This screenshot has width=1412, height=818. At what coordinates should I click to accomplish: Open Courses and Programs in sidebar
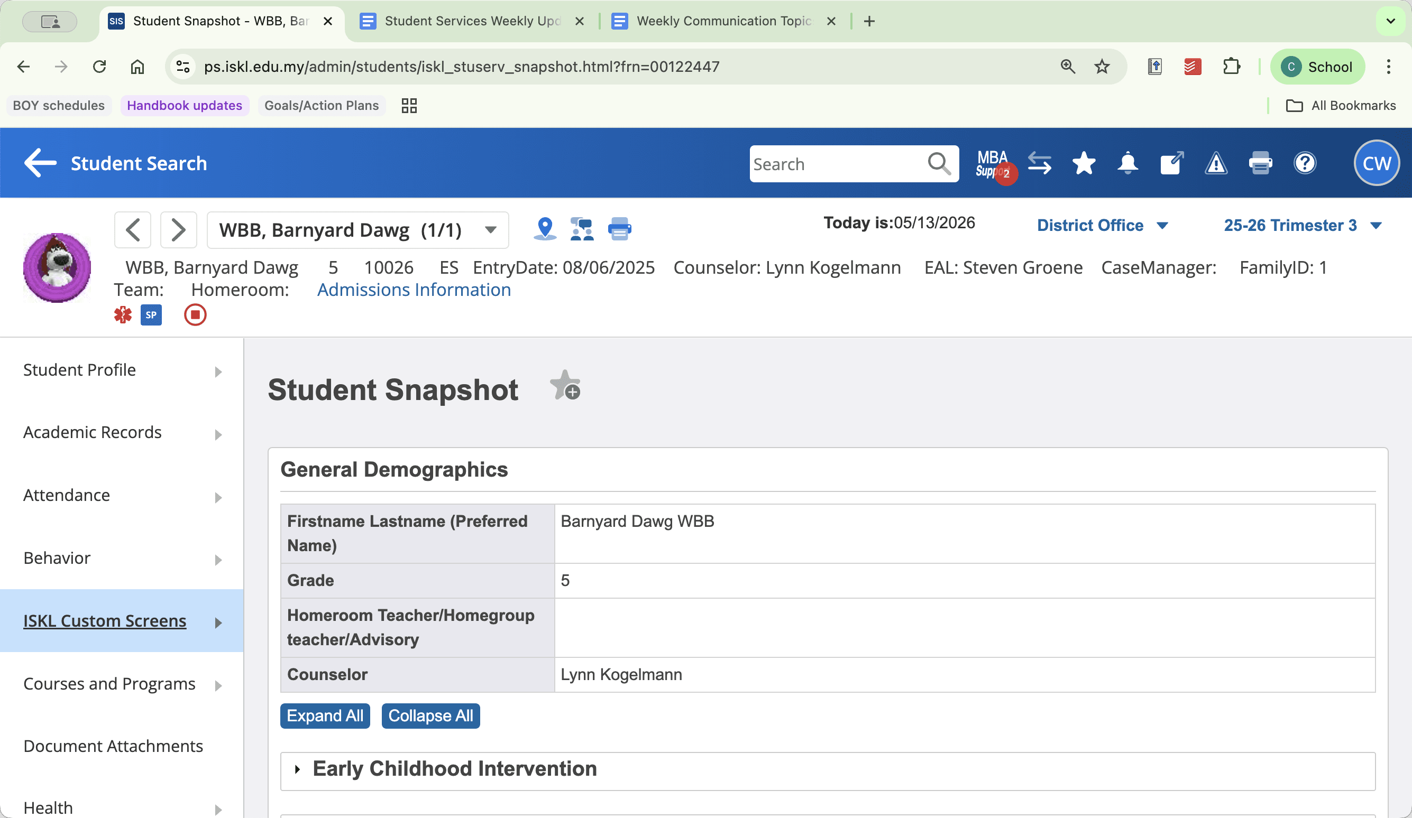pyautogui.click(x=122, y=684)
